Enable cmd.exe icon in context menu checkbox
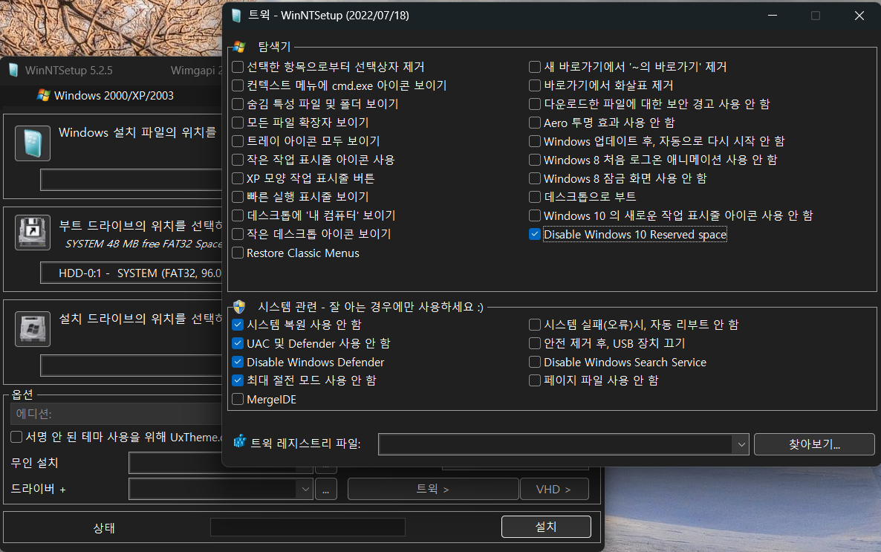 click(238, 85)
